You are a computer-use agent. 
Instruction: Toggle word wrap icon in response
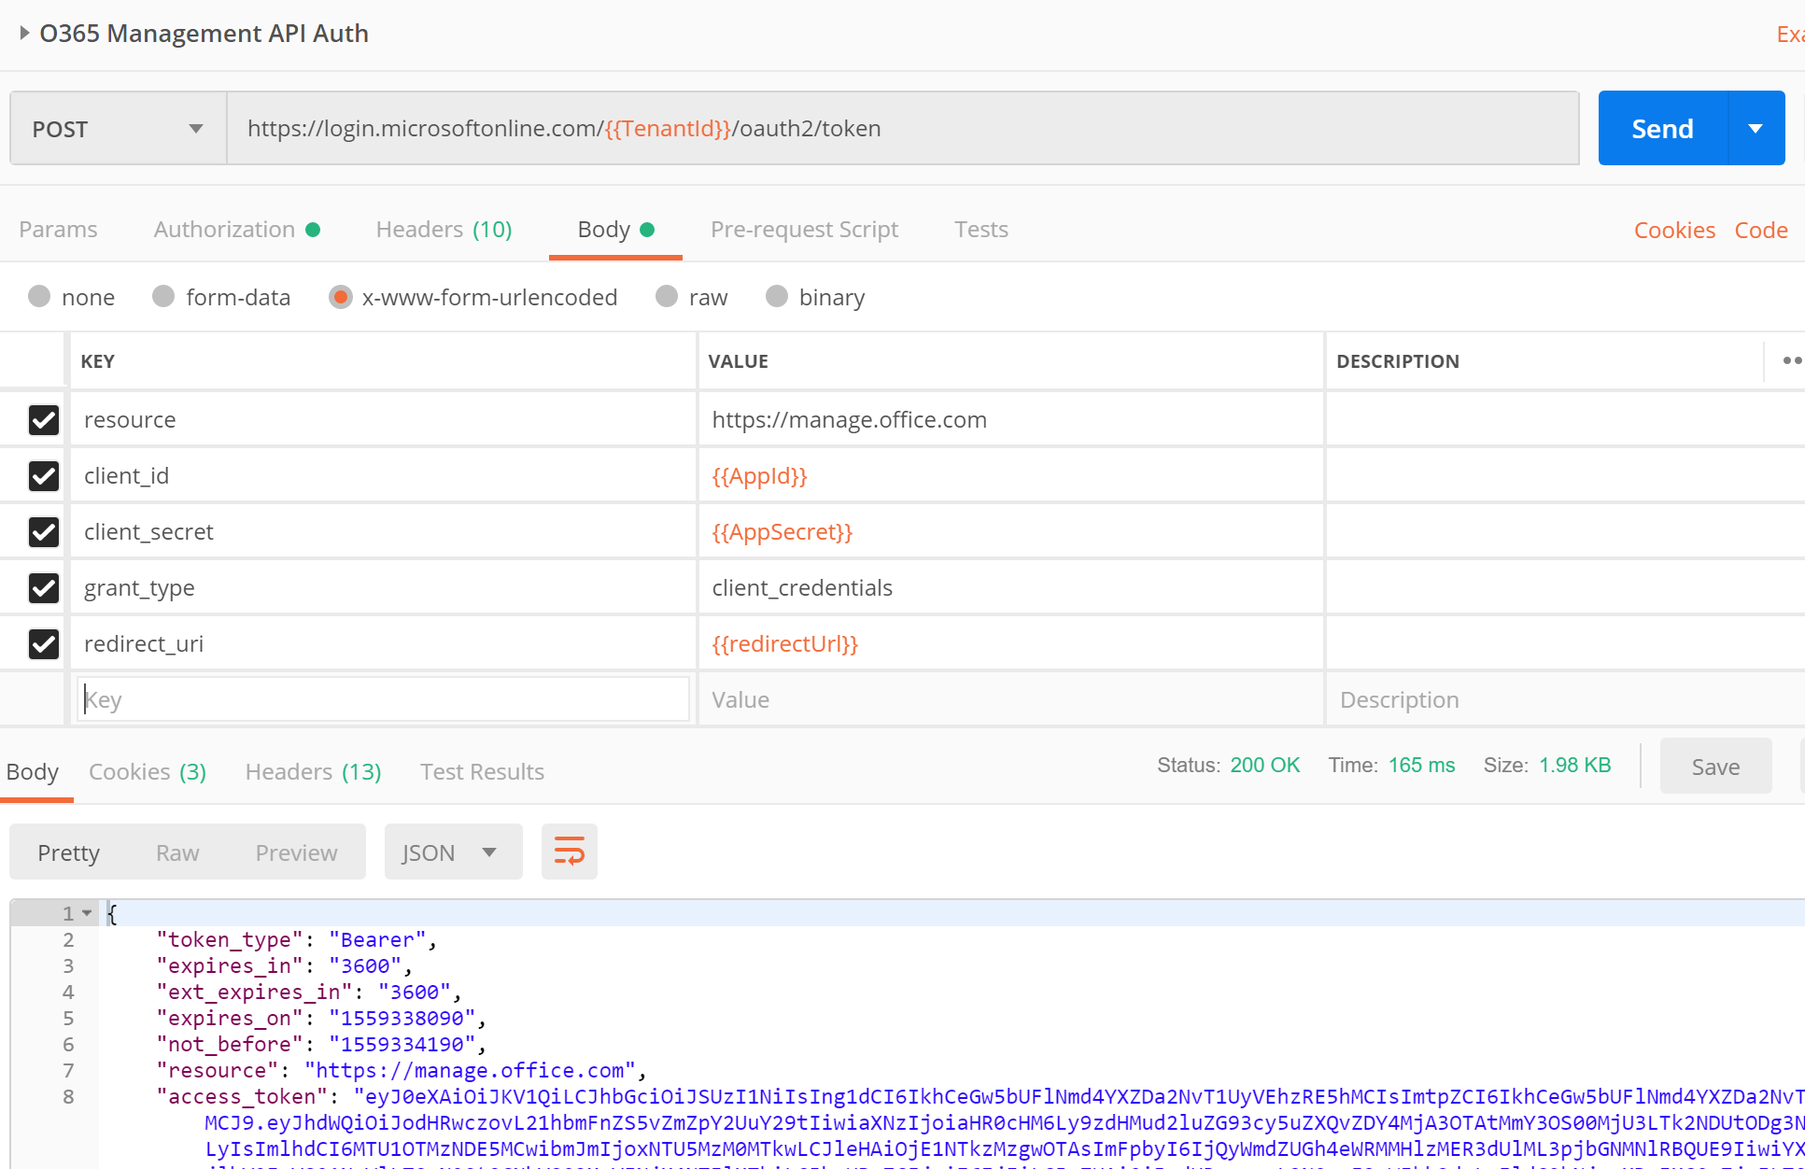click(569, 852)
